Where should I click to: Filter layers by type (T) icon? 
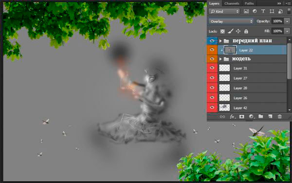263,11
